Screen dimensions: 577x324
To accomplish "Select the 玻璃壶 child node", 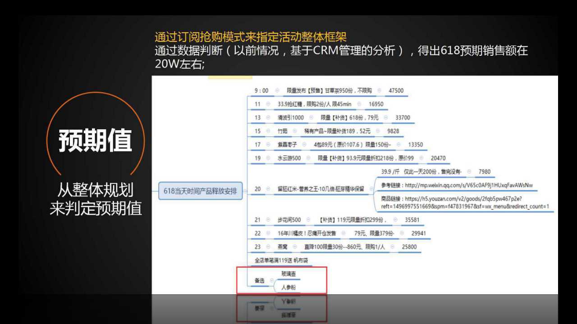I will [x=288, y=274].
